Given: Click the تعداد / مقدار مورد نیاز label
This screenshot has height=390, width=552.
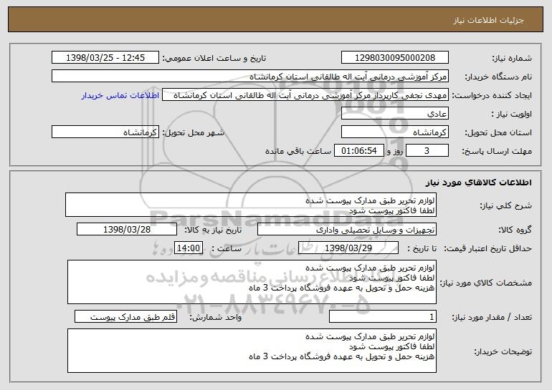Looking at the screenshot, I should coord(492,317).
